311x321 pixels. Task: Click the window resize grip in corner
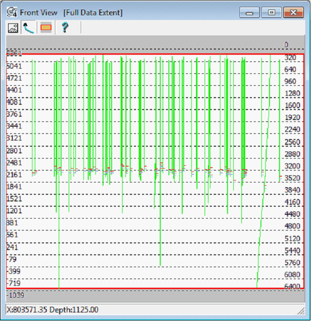pos(301,311)
